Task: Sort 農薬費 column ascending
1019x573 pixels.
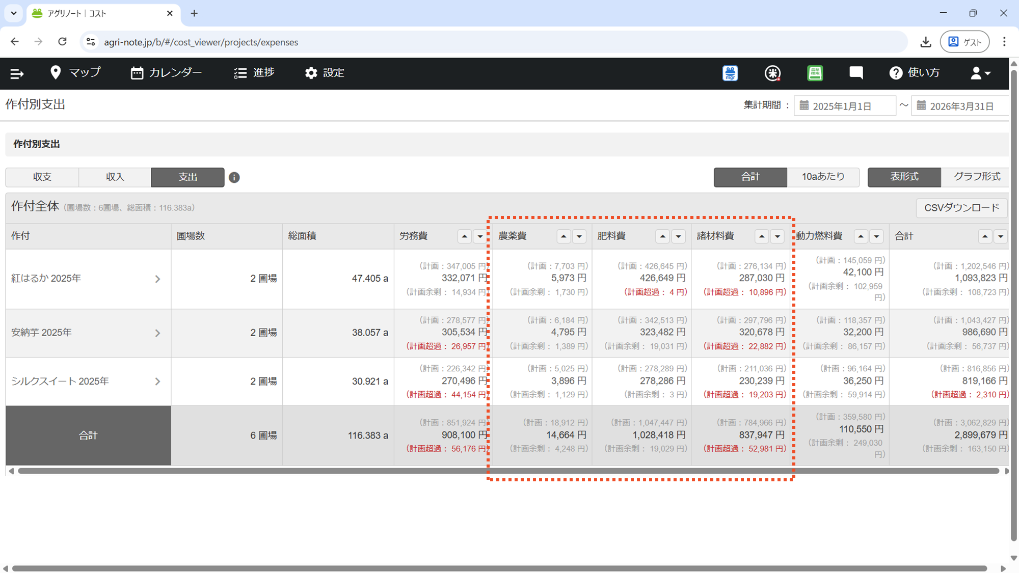Action: 564,236
